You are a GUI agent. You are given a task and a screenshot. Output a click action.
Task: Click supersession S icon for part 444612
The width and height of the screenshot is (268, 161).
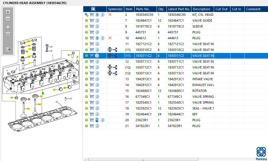point(97,38)
